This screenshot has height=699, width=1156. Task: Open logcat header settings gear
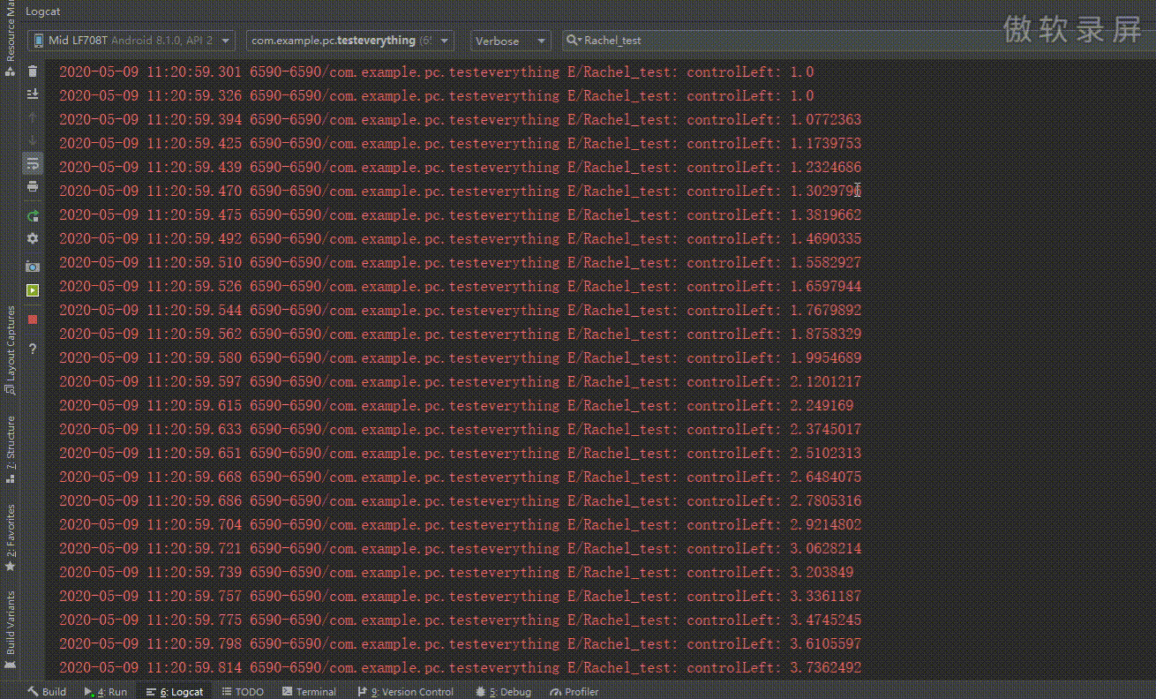[33, 238]
